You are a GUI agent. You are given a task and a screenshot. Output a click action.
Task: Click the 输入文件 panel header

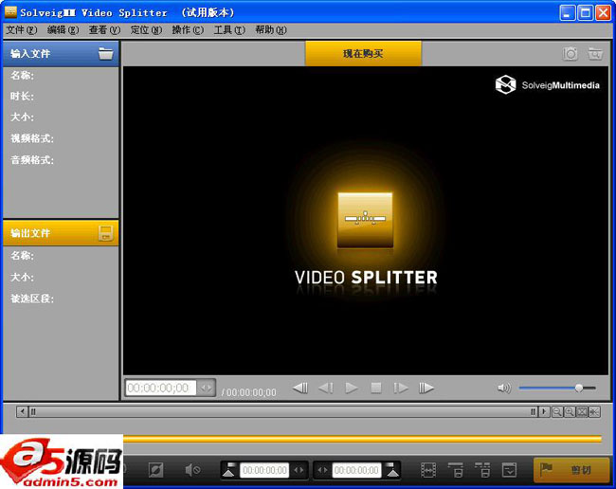pos(61,54)
